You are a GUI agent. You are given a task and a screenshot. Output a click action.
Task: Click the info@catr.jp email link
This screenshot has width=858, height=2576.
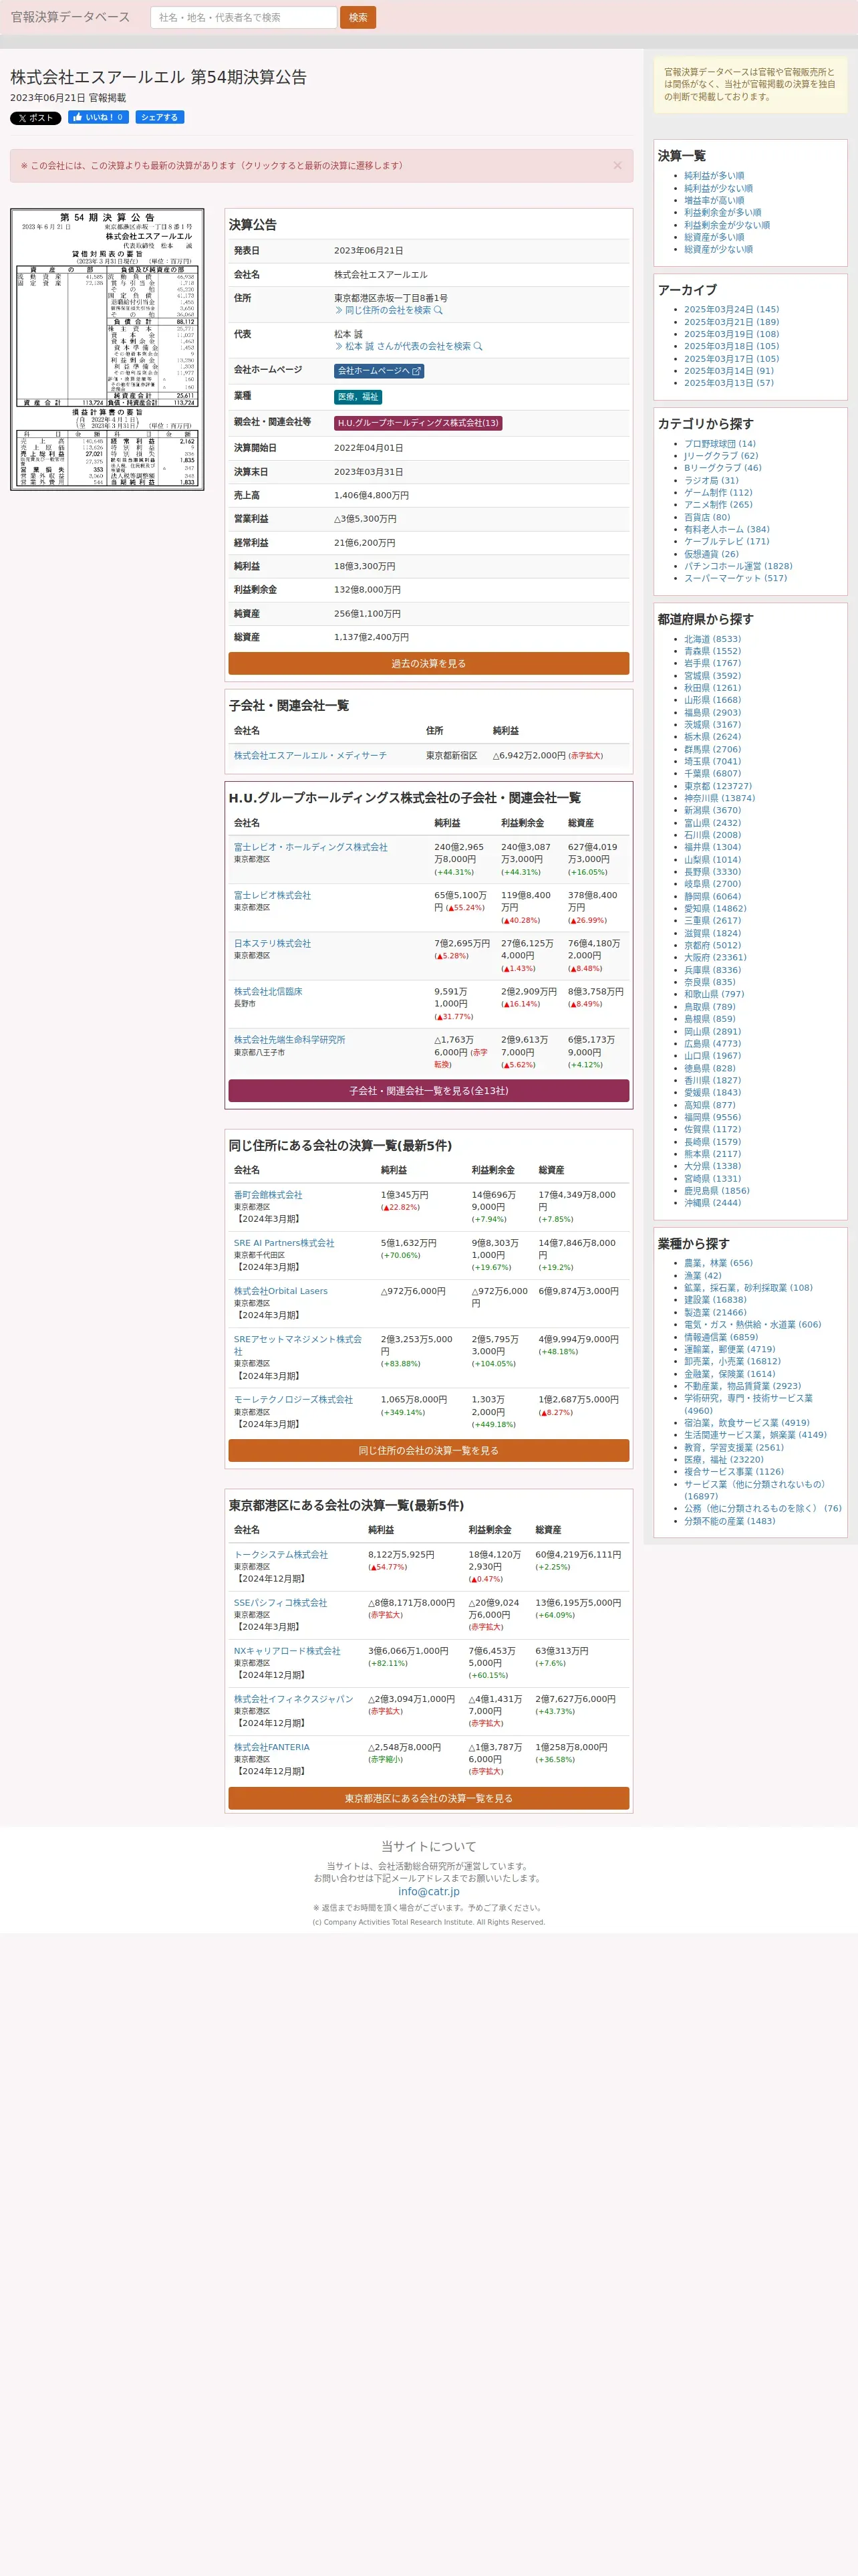[x=428, y=1891]
